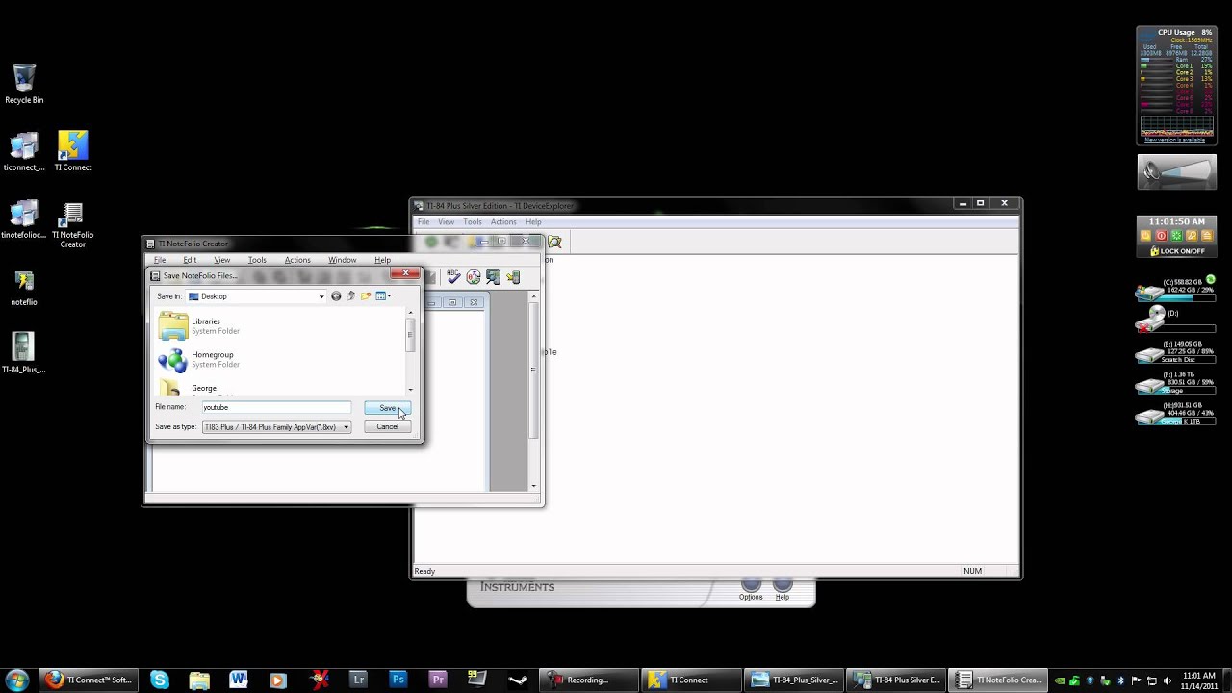Image resolution: width=1232 pixels, height=693 pixels.
Task: Select the tinotefolioc installer desktop icon
Action: pyautogui.click(x=24, y=218)
